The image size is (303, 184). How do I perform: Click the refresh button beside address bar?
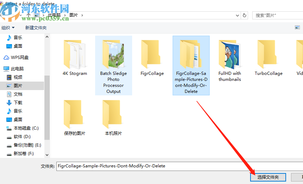click(x=245, y=15)
